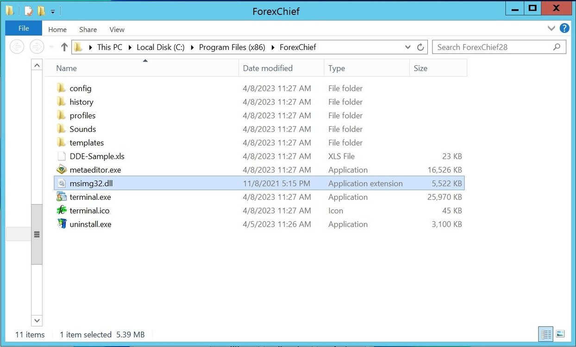Switch to Details view layout
The width and height of the screenshot is (576, 347).
pyautogui.click(x=547, y=334)
